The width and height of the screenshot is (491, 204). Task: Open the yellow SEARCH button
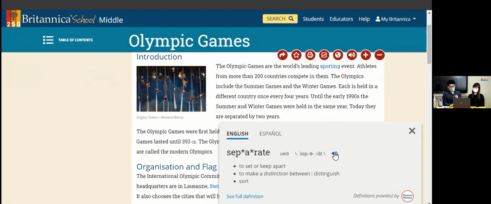[280, 19]
